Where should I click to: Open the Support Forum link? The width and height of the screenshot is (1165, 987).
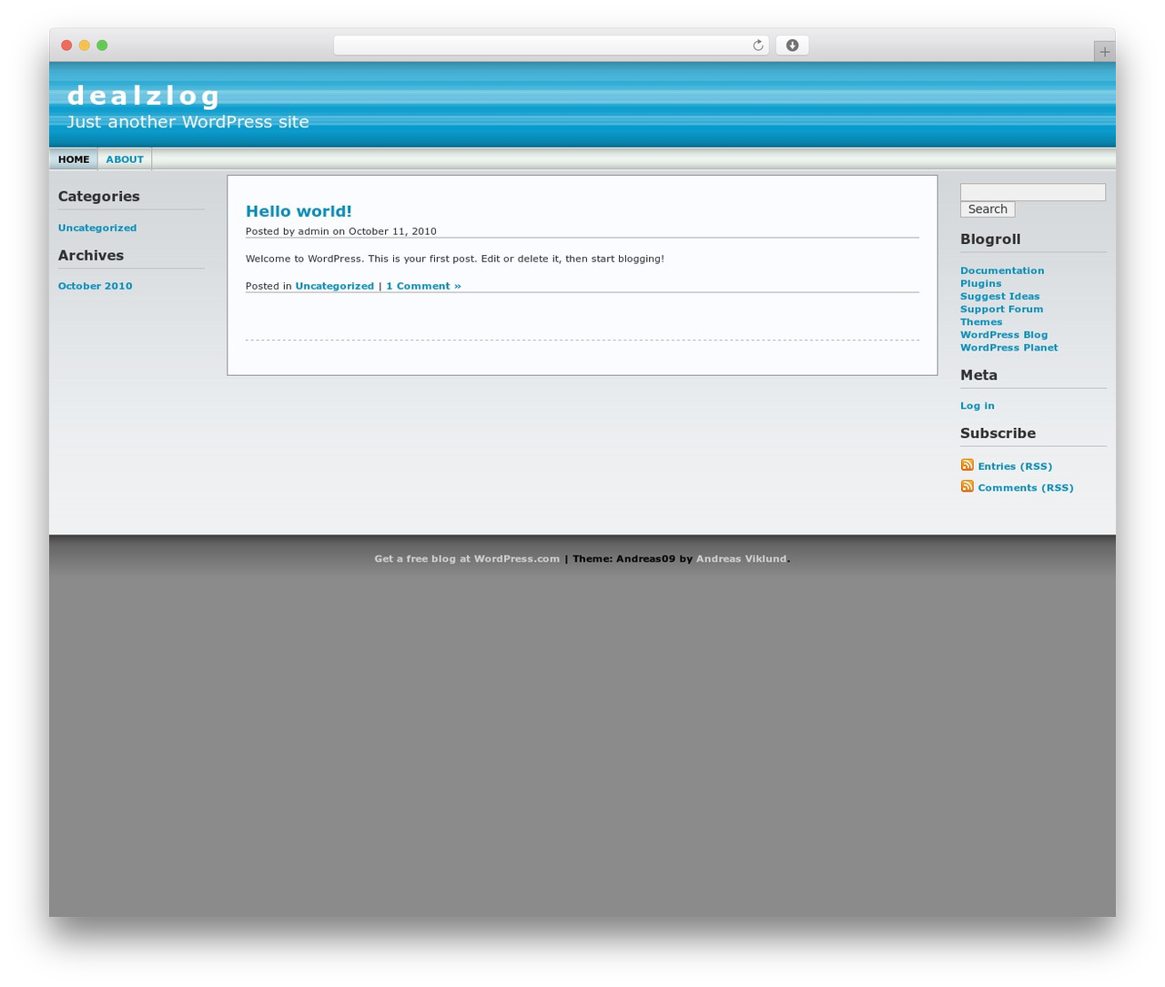tap(1001, 309)
